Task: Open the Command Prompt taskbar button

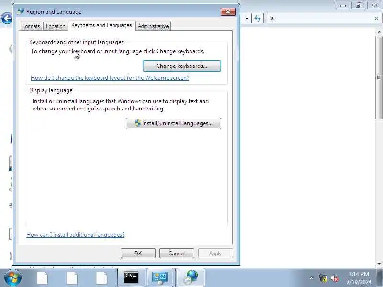Action: click(x=131, y=277)
